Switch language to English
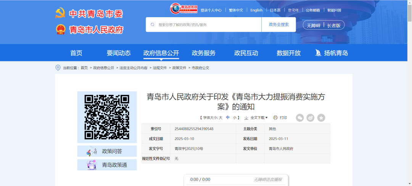 [256, 10]
